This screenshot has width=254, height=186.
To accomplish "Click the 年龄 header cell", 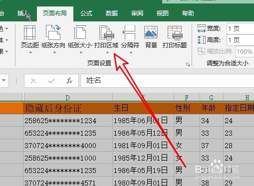I will (x=212, y=108).
